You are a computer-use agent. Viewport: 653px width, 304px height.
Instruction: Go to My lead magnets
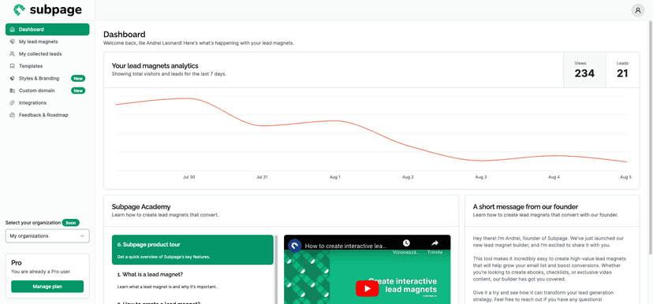tap(47, 42)
